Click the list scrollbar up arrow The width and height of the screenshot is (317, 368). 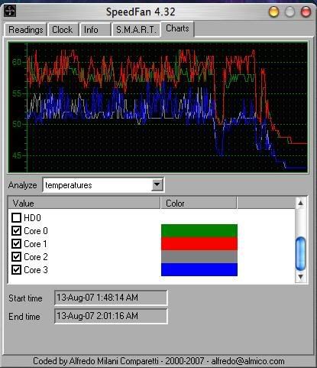(x=301, y=203)
